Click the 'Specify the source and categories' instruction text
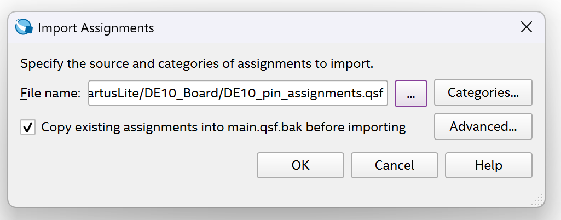Viewport: 561px width, 220px height. click(197, 64)
